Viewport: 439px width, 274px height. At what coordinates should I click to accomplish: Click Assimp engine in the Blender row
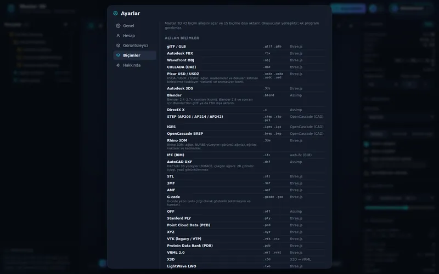point(296,95)
